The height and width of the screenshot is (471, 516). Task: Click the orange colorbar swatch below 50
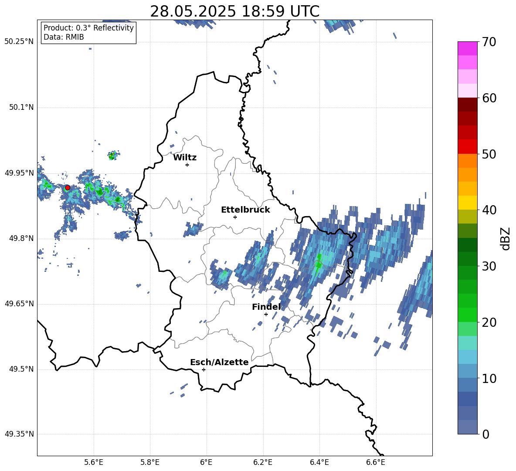pos(467,161)
